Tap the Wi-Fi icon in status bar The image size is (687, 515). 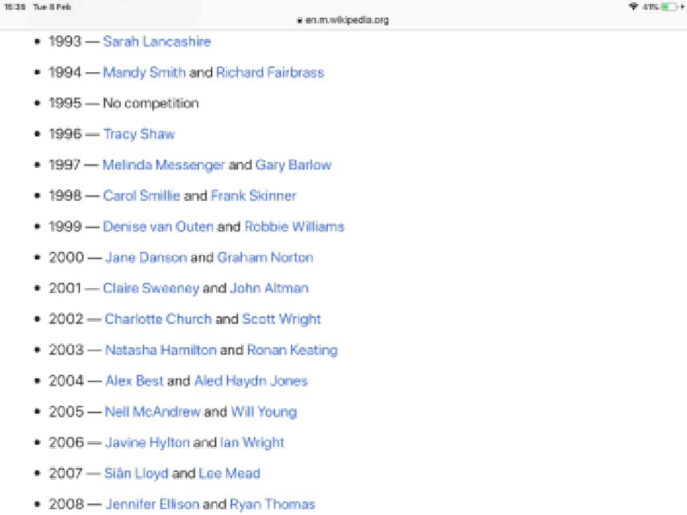[633, 7]
